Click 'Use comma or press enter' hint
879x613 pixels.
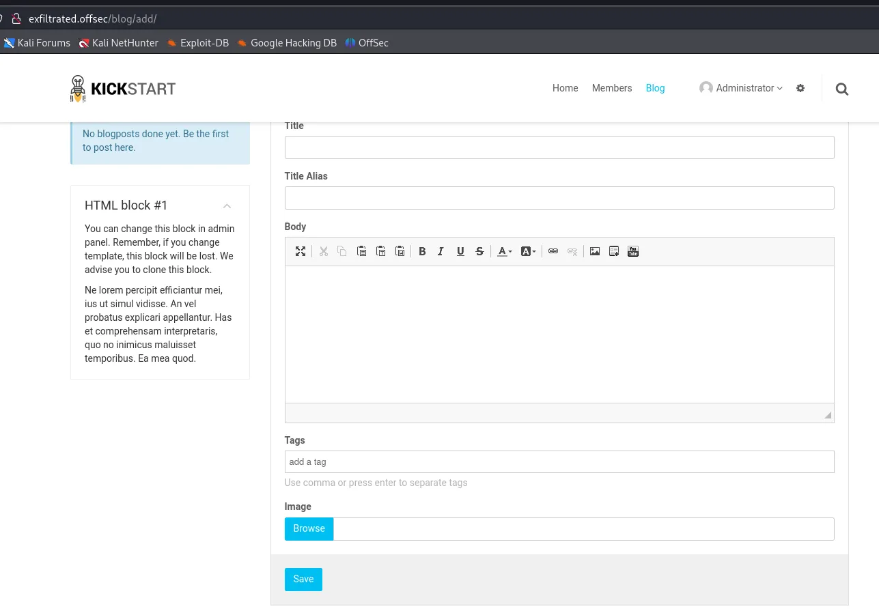376,483
